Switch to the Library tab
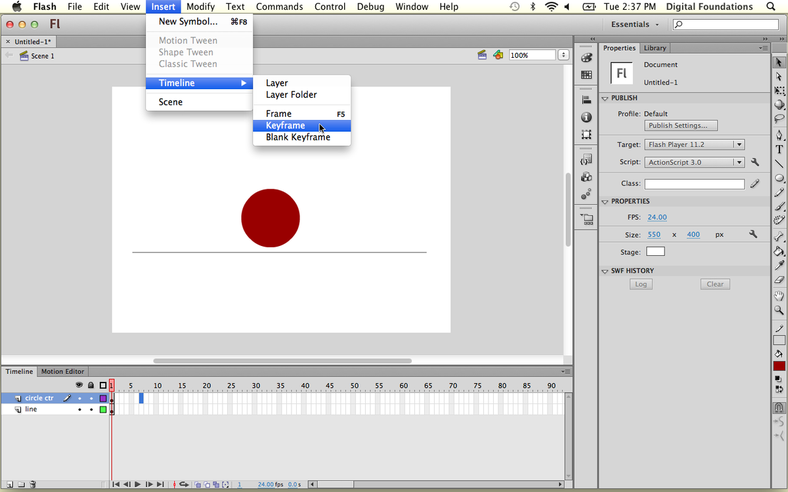The width and height of the screenshot is (788, 492). [x=655, y=48]
